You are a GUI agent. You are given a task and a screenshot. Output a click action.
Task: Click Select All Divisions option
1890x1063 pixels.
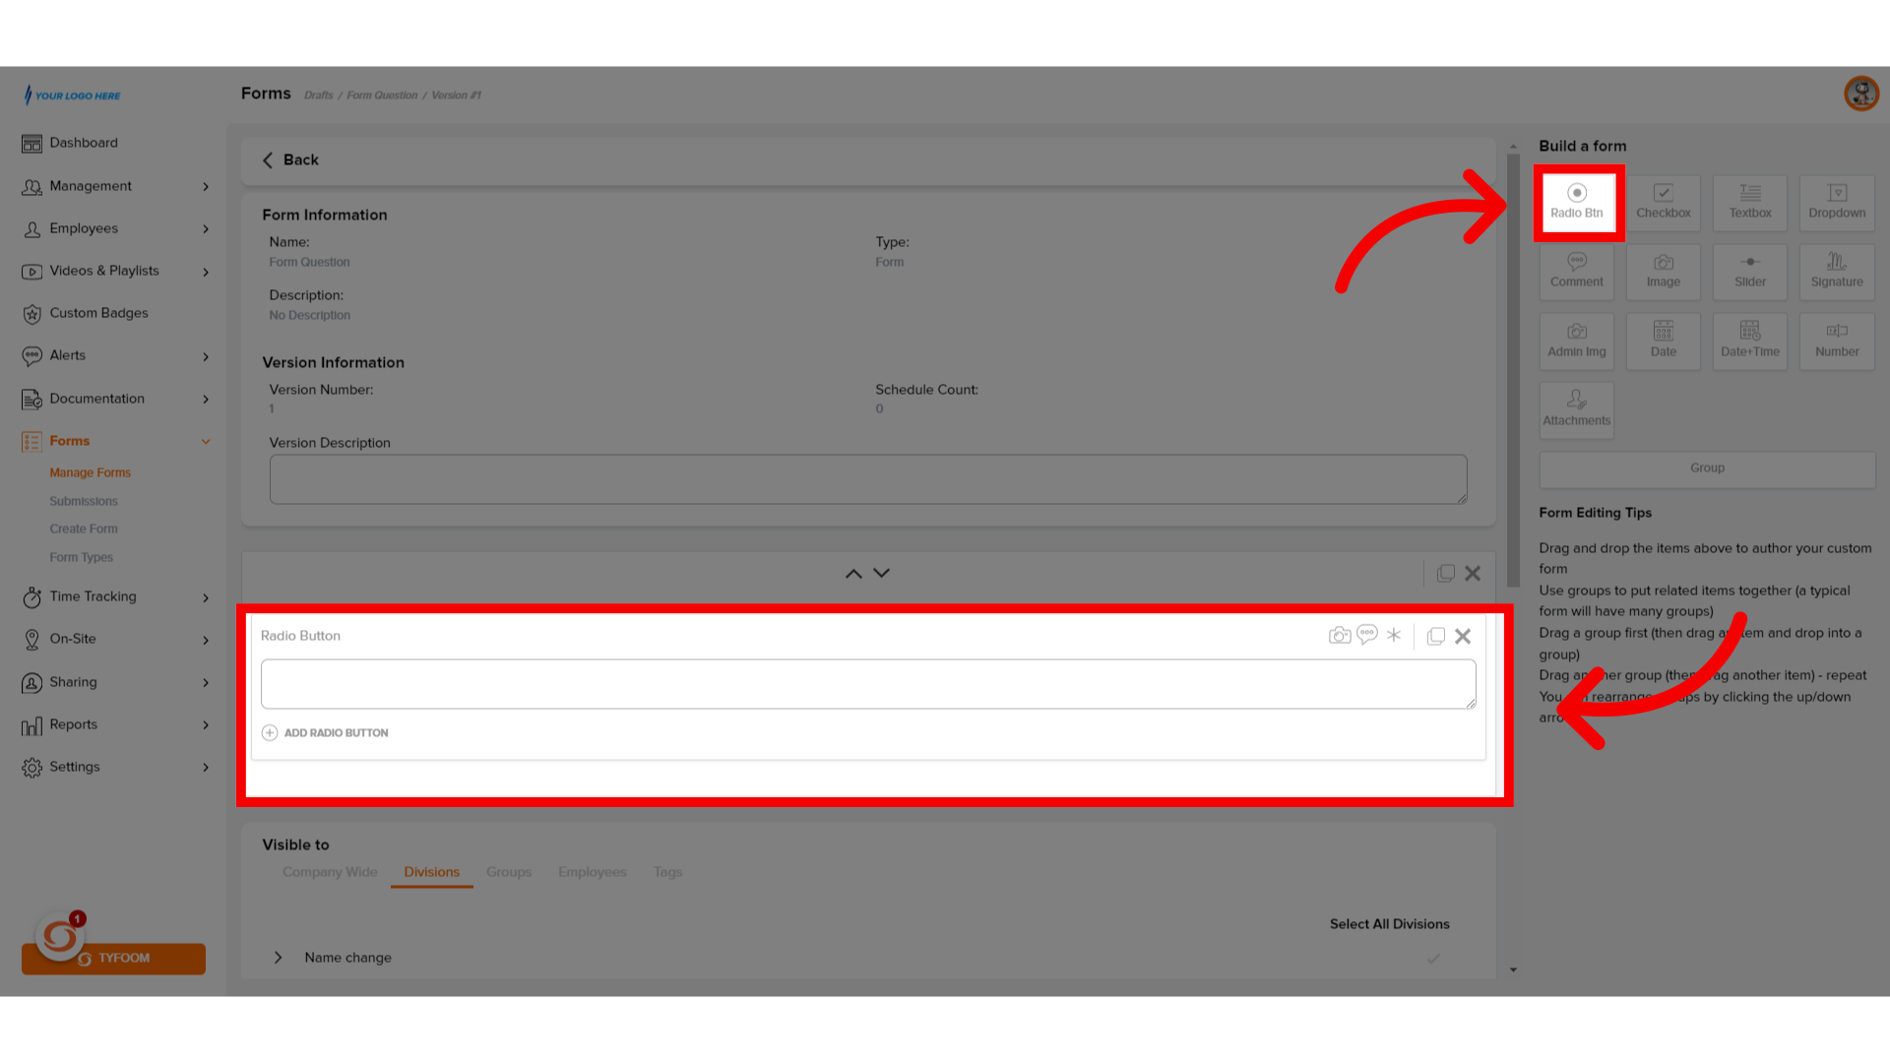tap(1390, 923)
